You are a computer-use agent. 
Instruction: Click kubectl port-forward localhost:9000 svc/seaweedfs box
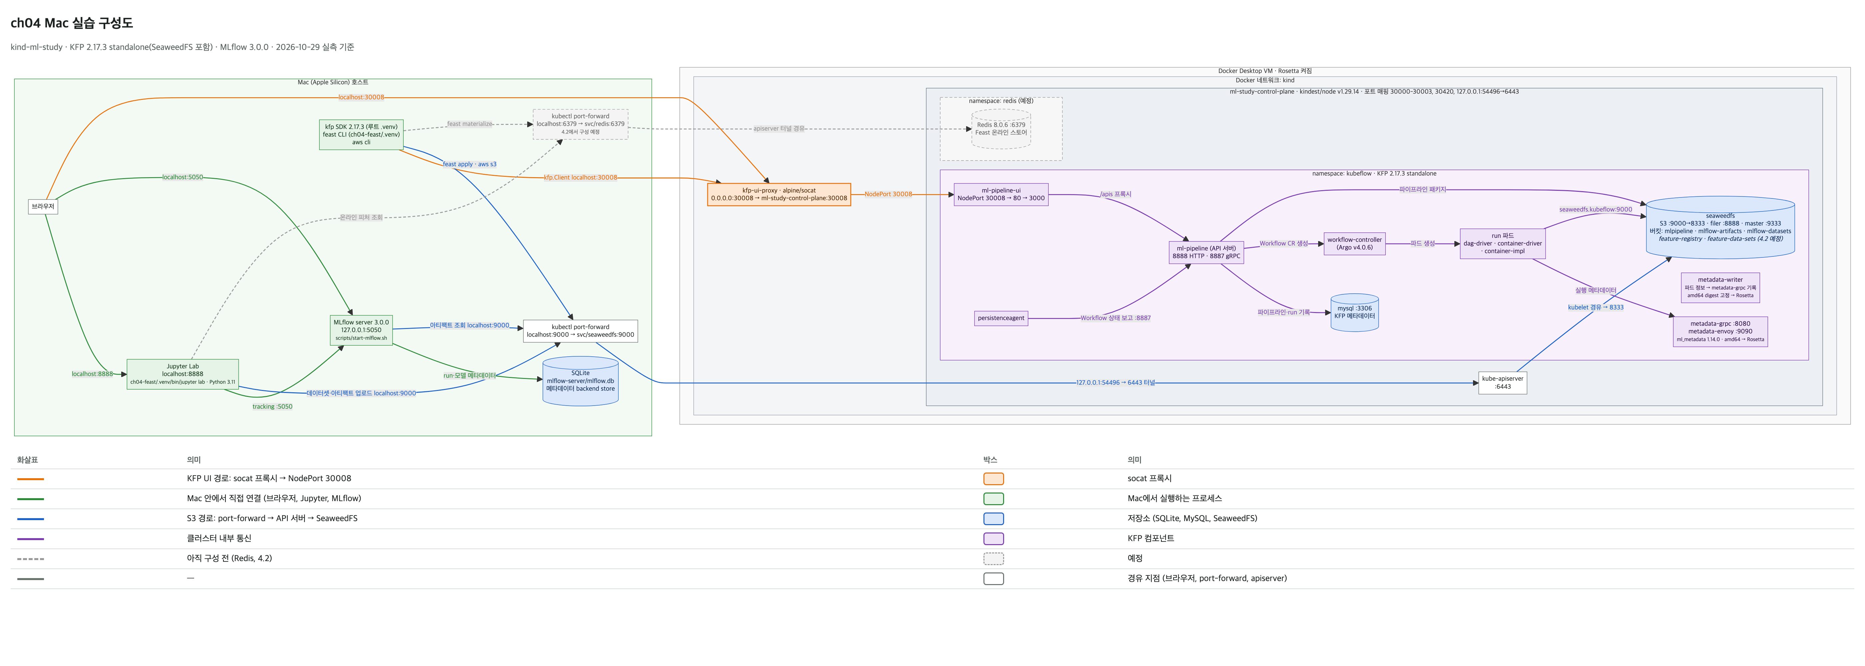(580, 331)
